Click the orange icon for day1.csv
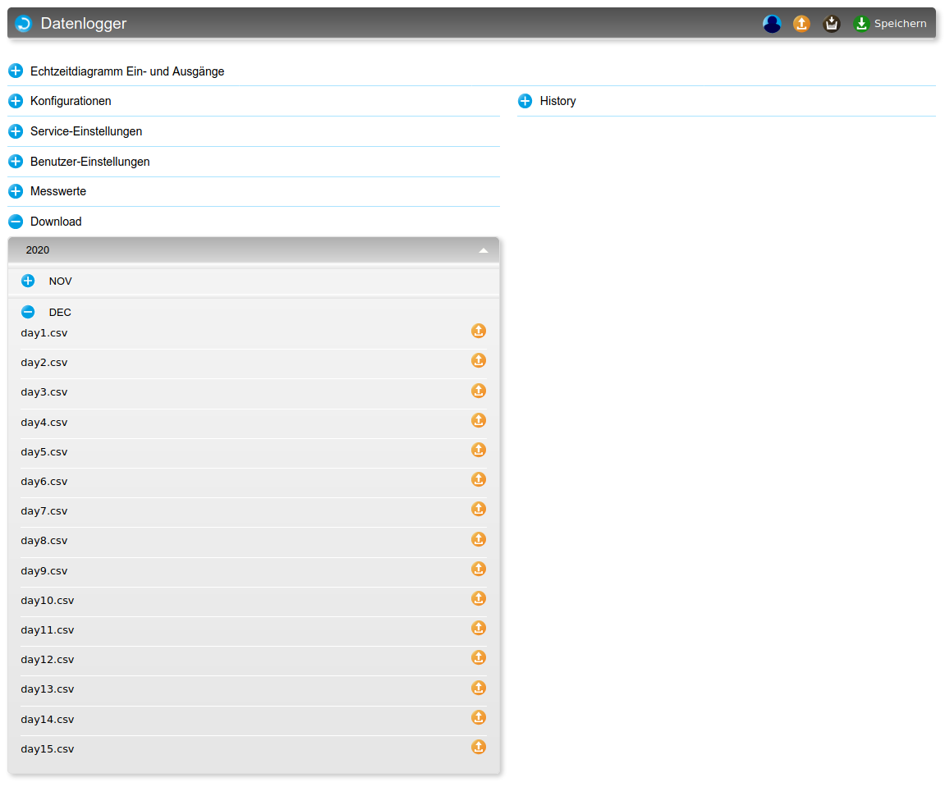The width and height of the screenshot is (945, 787). [x=479, y=331]
